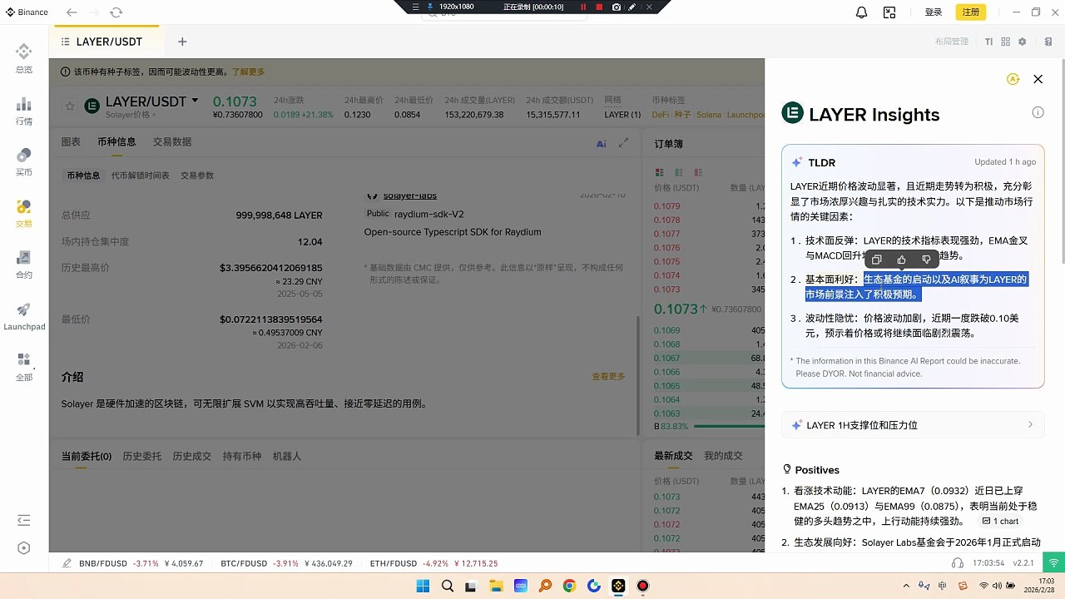
Task: Stop the screen recording
Action: coord(599,7)
